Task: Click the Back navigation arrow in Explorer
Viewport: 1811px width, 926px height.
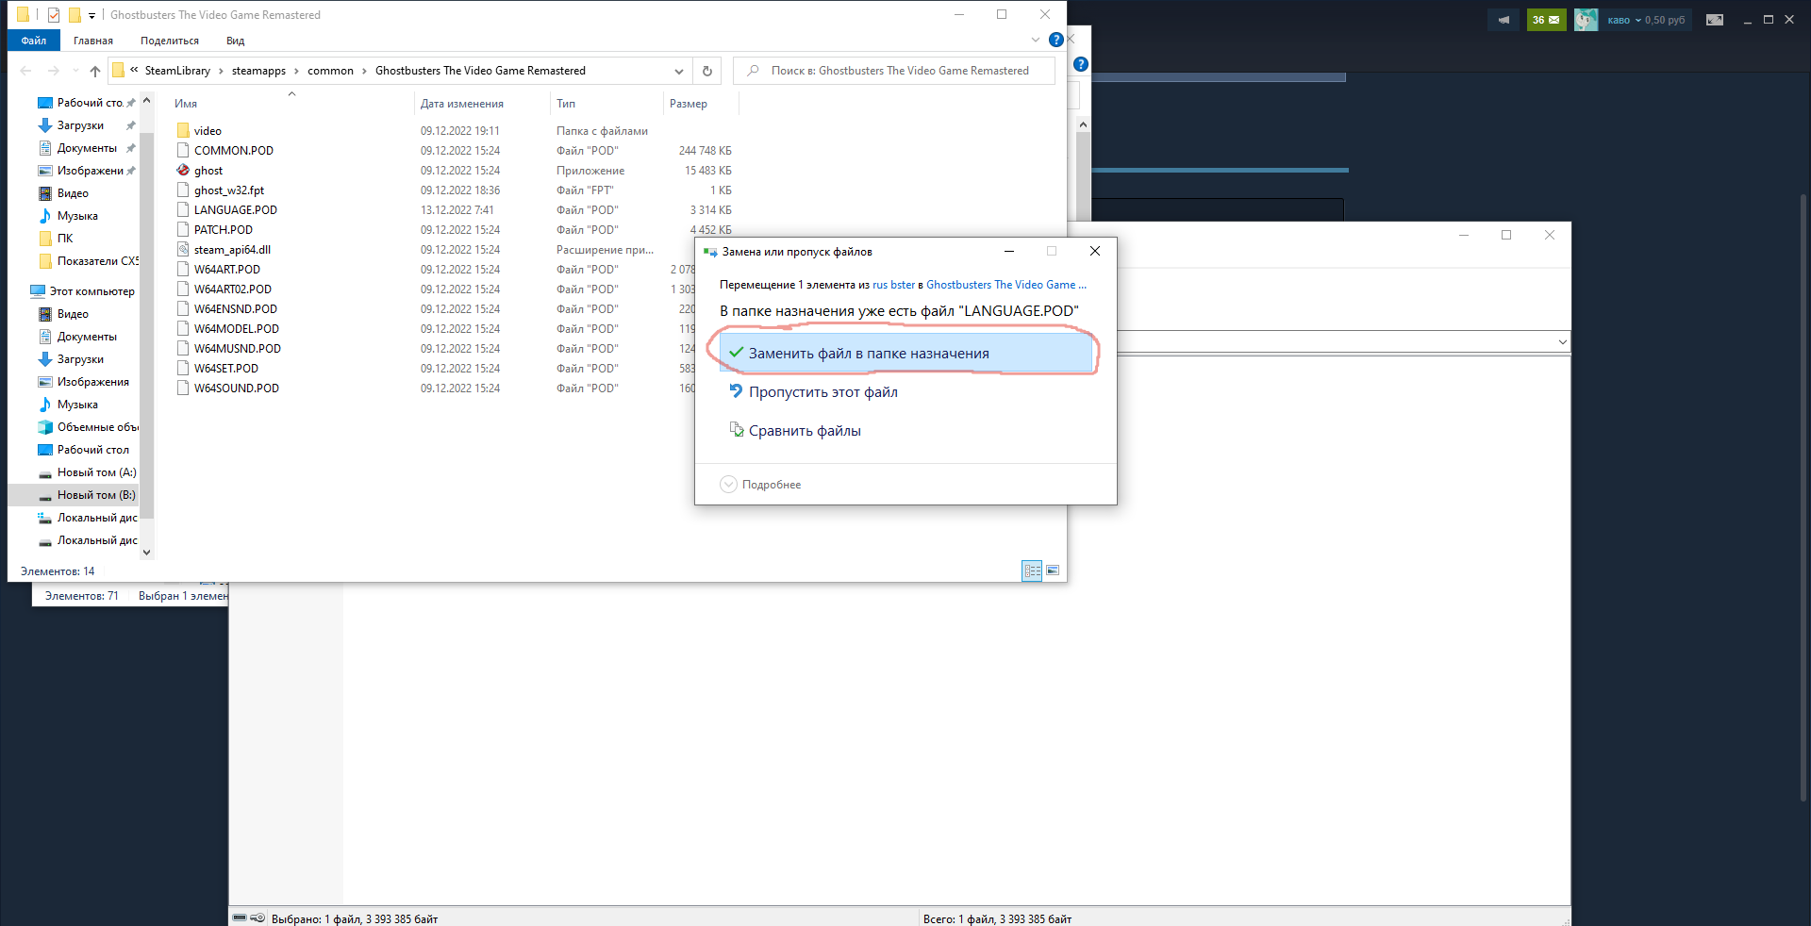Action: [25, 71]
